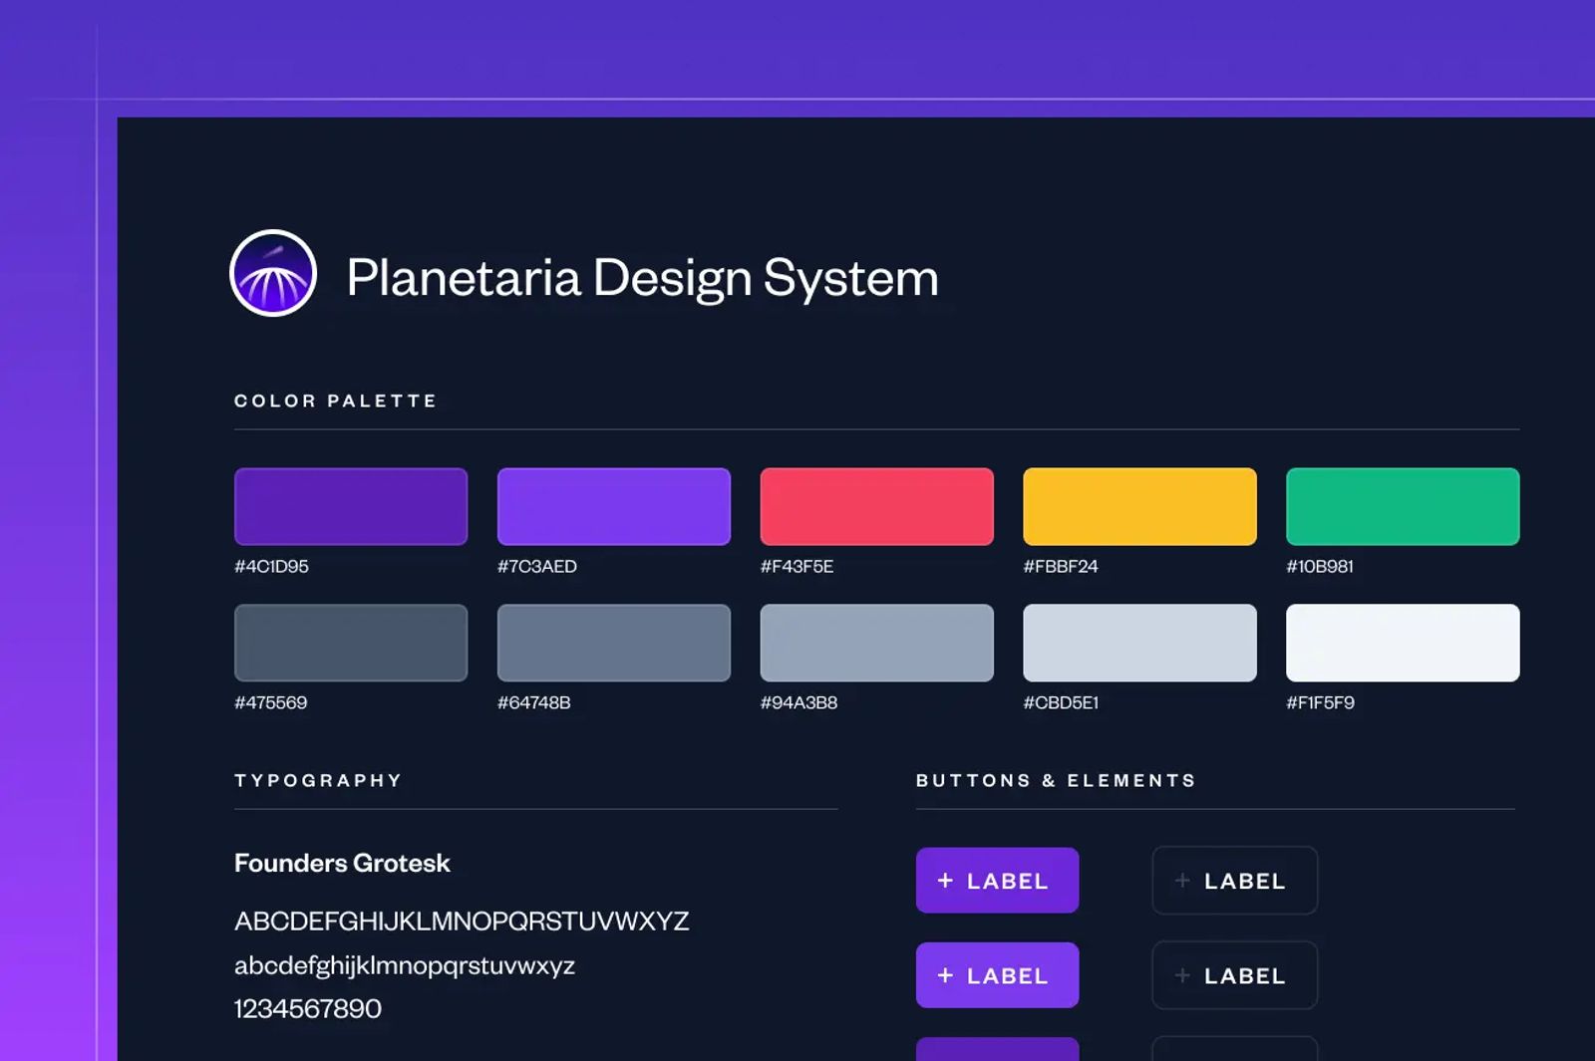
Task: Click the Founders Grotesk font name
Action: coord(341,863)
